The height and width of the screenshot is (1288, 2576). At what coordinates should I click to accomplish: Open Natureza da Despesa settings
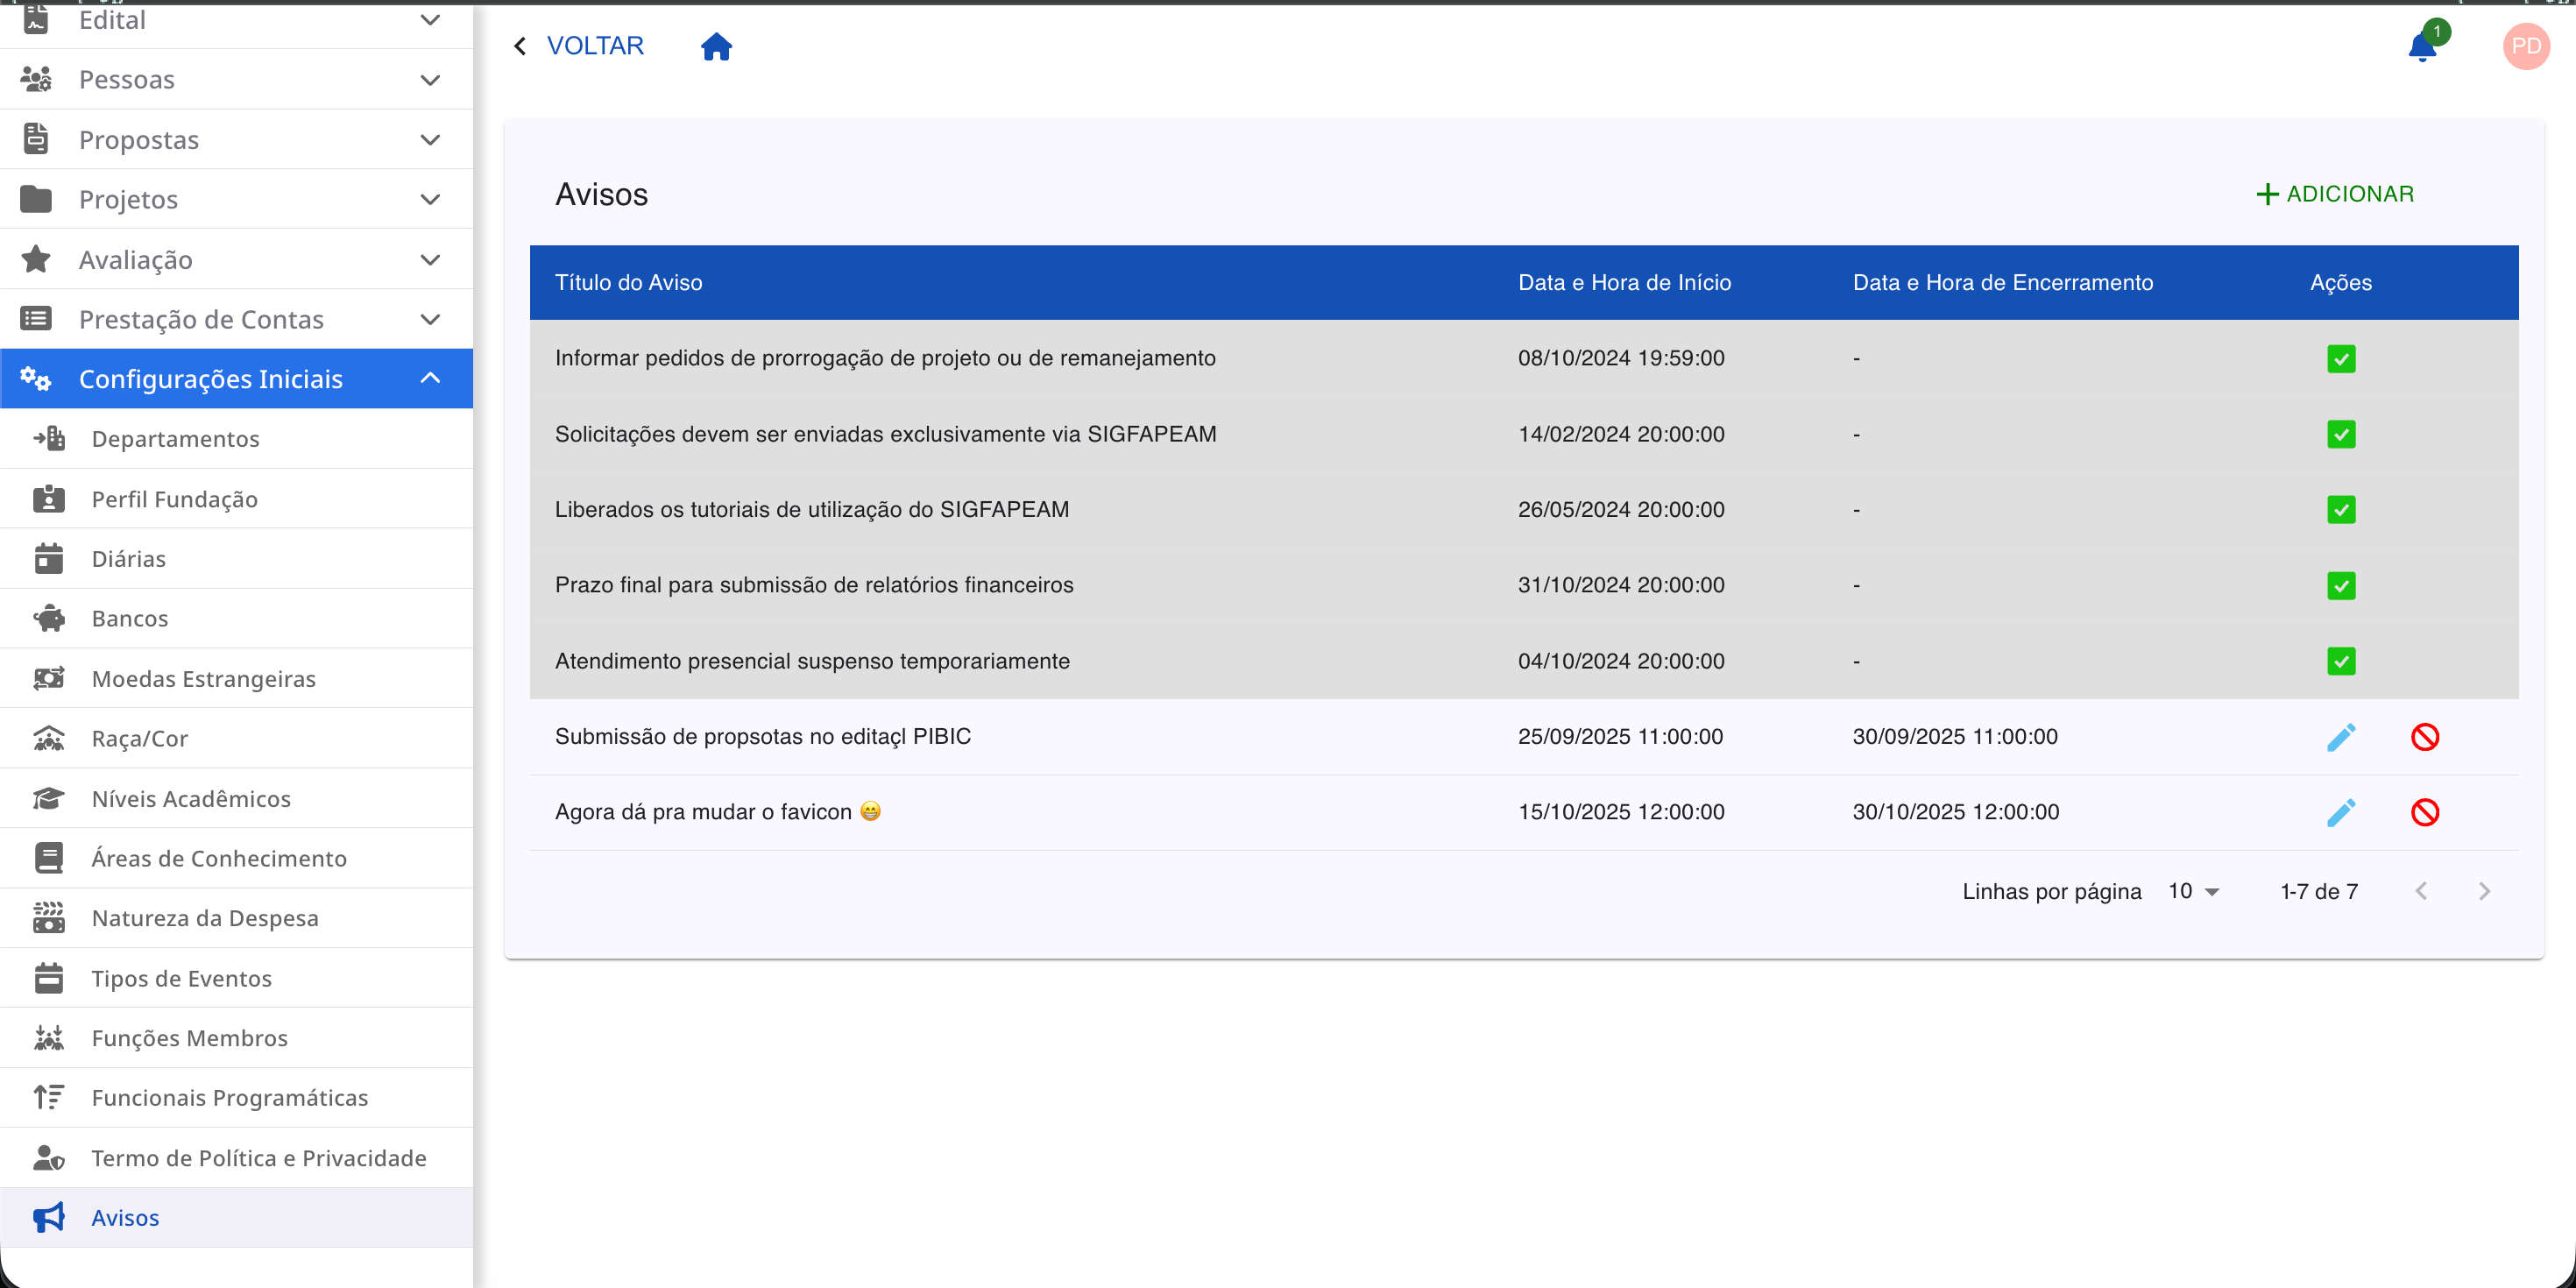point(205,918)
